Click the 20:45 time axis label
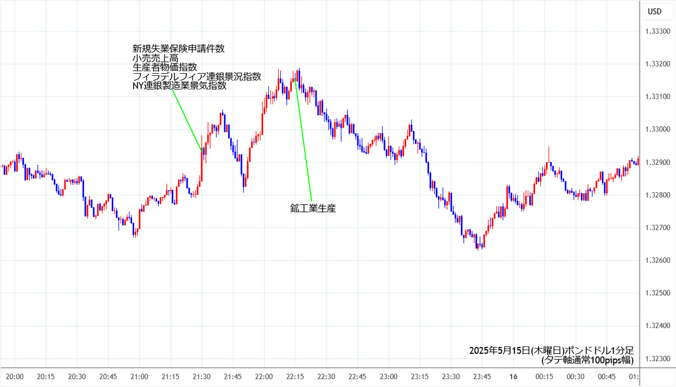This screenshot has width=676, height=387. tap(108, 377)
